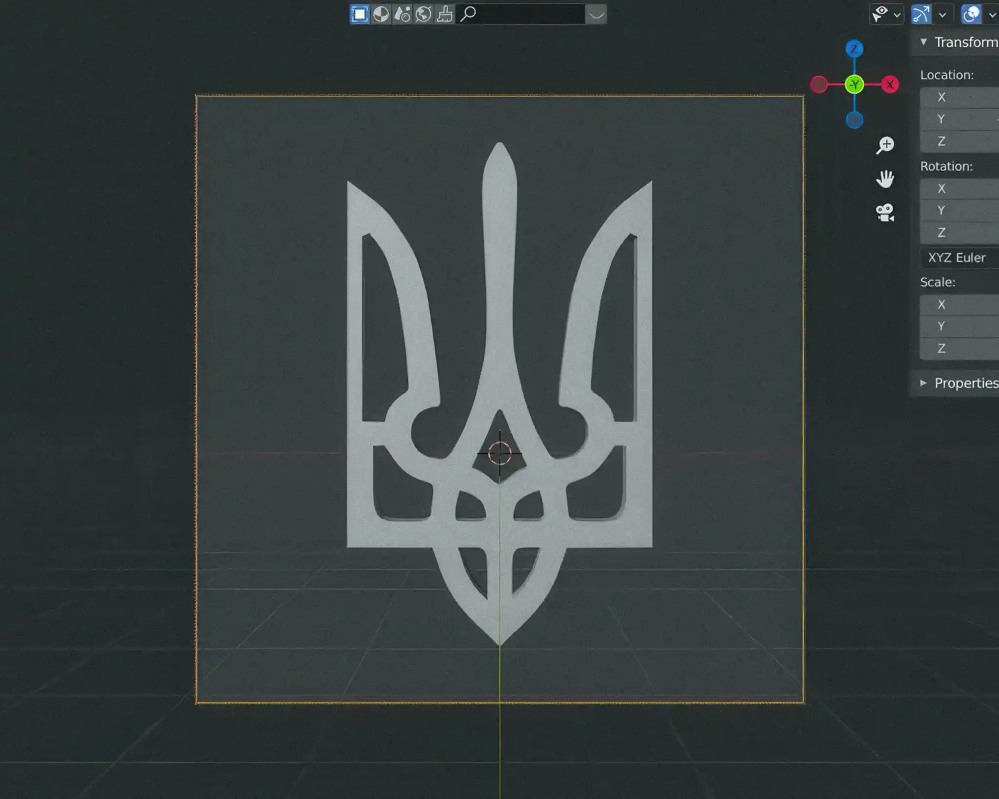Image resolution: width=999 pixels, height=799 pixels.
Task: Toggle the objects filter icon
Action: tap(402, 14)
